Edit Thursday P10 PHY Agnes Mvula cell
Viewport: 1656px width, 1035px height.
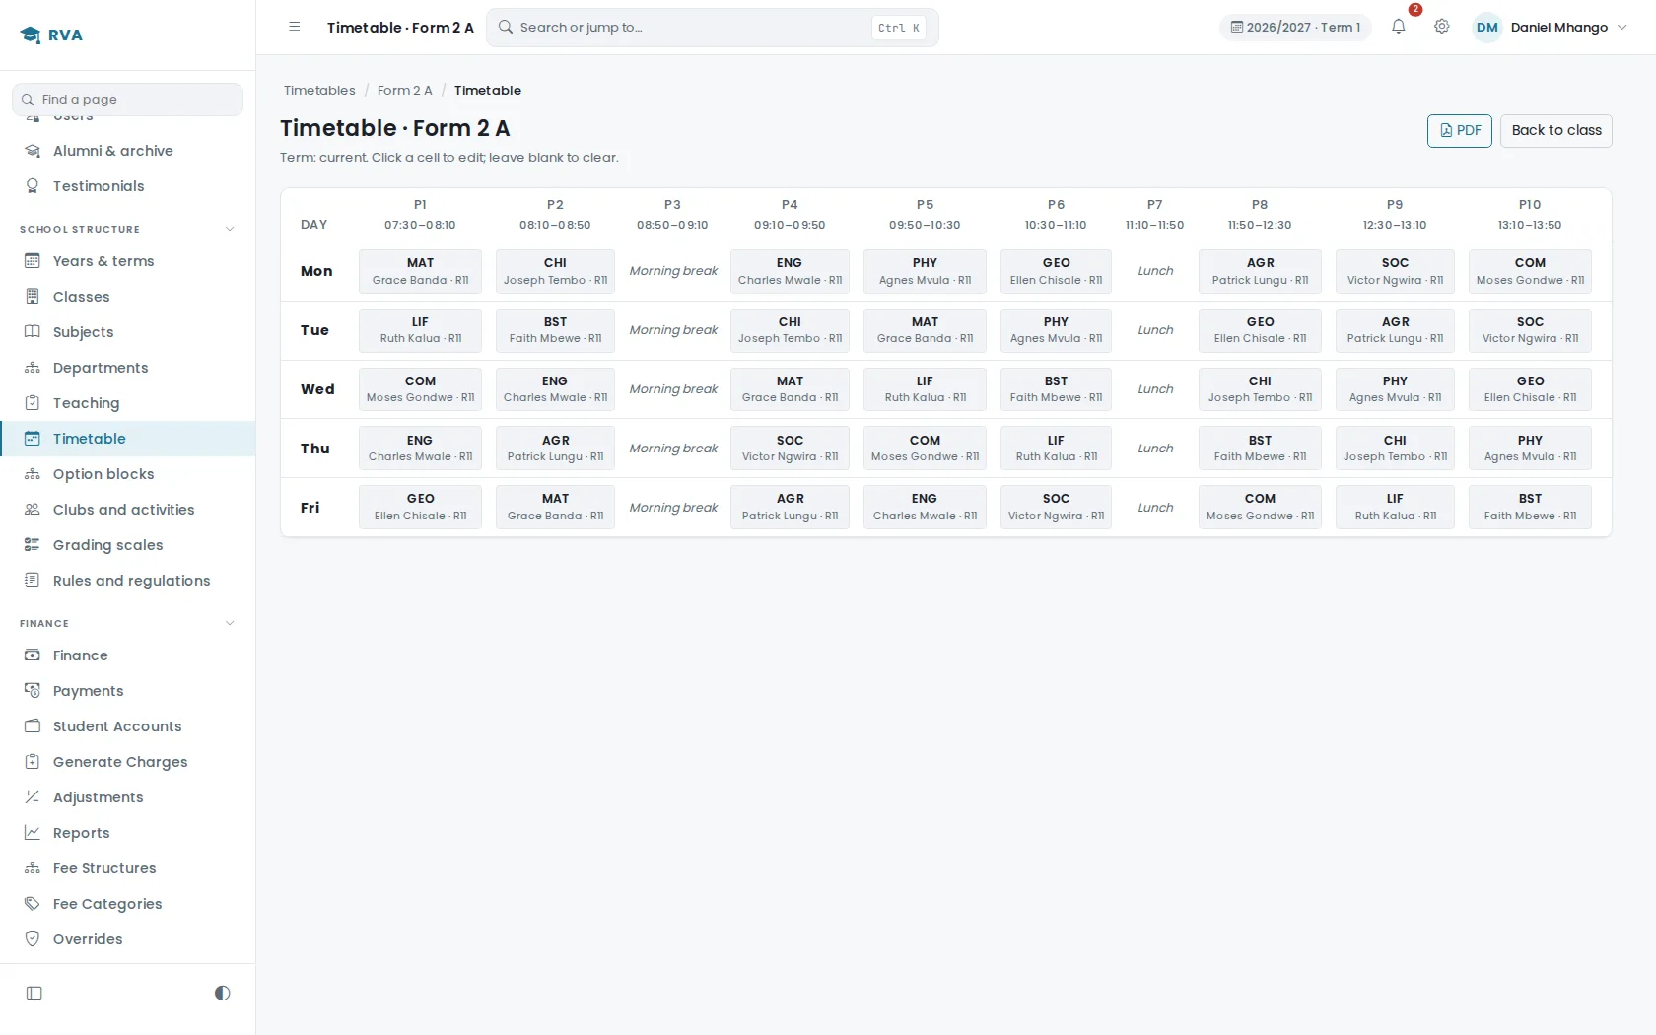(1530, 448)
